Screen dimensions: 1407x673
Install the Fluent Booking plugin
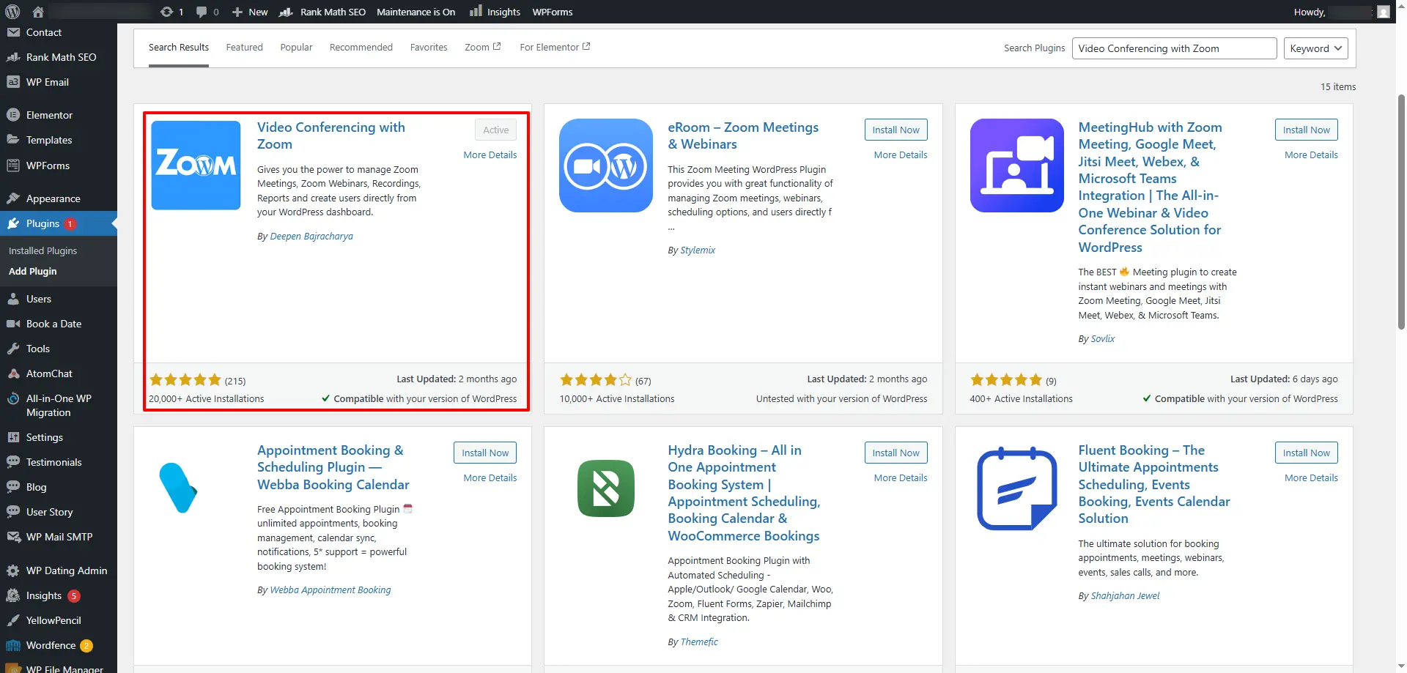coord(1306,453)
